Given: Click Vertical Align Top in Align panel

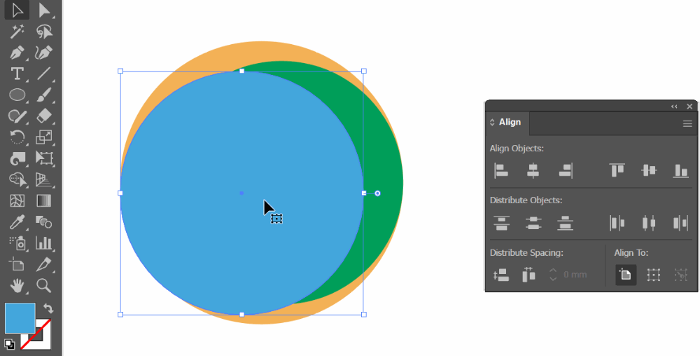Looking at the screenshot, I should [x=617, y=170].
